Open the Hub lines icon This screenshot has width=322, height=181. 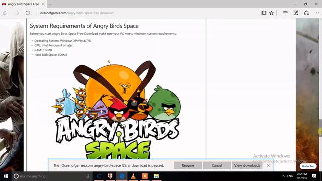pos(285,13)
